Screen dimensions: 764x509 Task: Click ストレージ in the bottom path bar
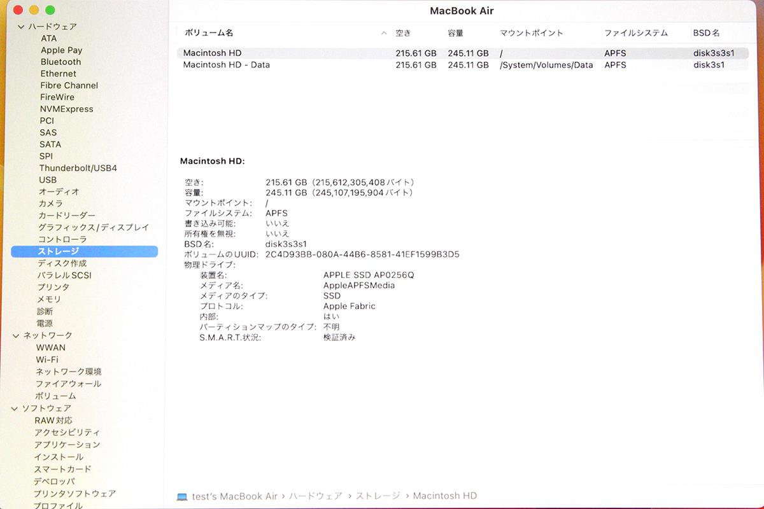click(x=378, y=496)
